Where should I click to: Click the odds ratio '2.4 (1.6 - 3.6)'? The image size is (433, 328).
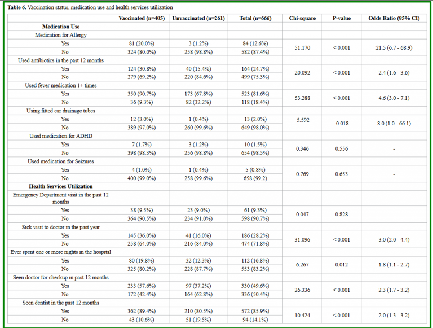(394, 73)
